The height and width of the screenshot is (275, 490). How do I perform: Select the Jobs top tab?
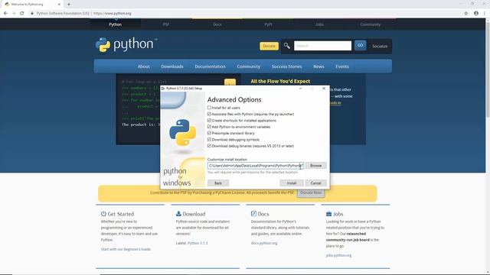click(319, 24)
